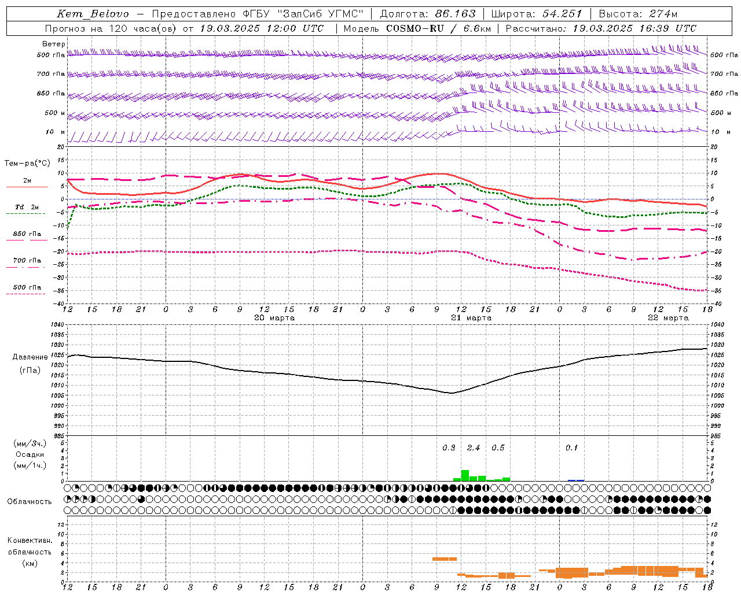
Task: Click the calculation time 19.03.2025 16:39 UTC
Action: pyautogui.click(x=634, y=28)
